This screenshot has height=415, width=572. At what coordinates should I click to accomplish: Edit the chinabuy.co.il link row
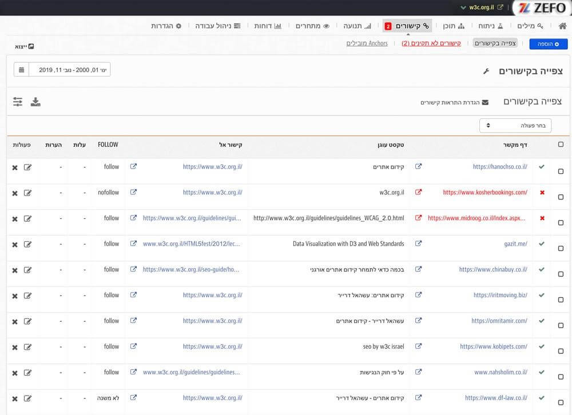[x=27, y=270]
